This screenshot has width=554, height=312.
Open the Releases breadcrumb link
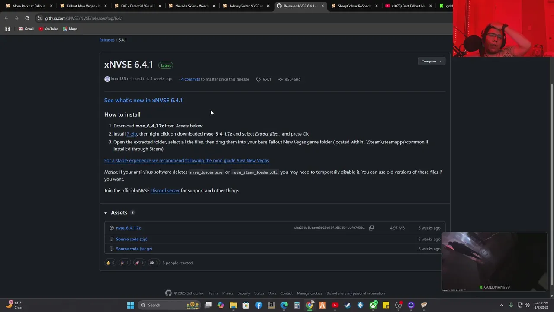coord(107,40)
